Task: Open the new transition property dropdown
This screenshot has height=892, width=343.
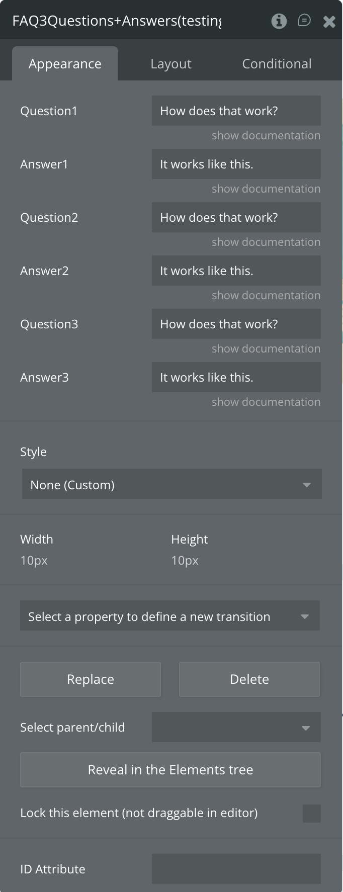Action: [x=170, y=616]
